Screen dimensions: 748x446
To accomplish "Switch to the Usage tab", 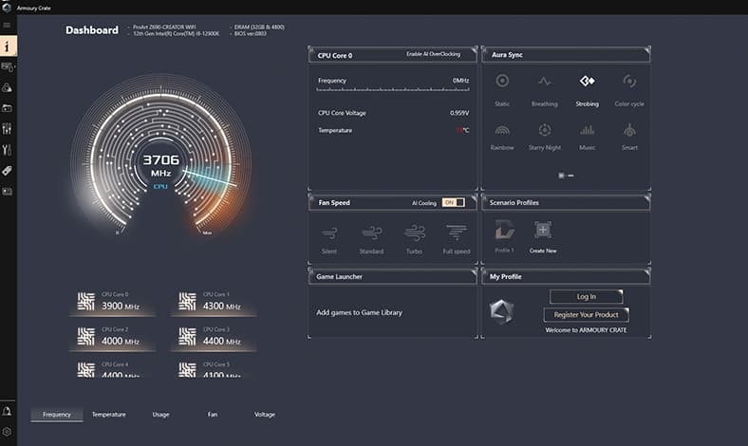I will pyautogui.click(x=160, y=415).
